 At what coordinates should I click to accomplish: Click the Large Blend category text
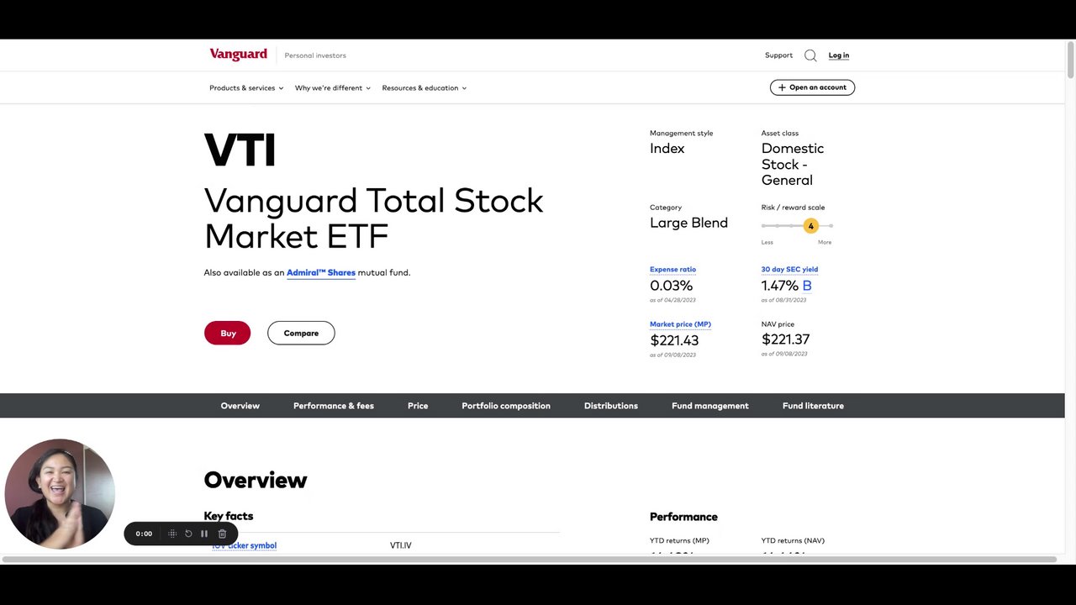coord(688,223)
